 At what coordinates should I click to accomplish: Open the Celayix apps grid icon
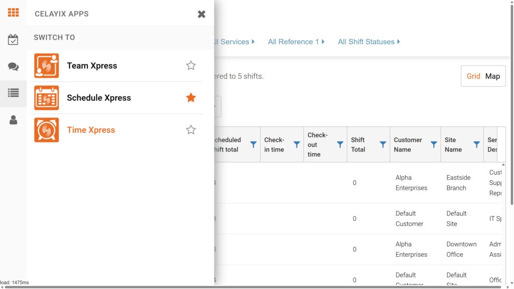click(13, 13)
